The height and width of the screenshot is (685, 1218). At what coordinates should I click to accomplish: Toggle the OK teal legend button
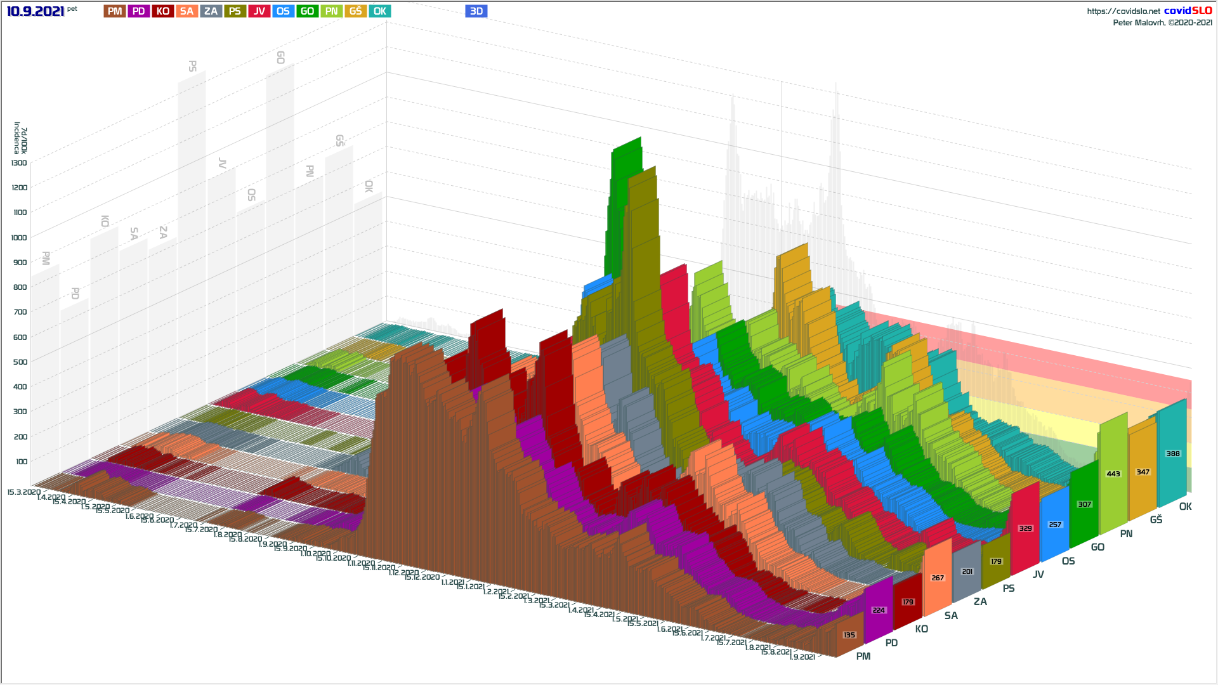coord(380,11)
